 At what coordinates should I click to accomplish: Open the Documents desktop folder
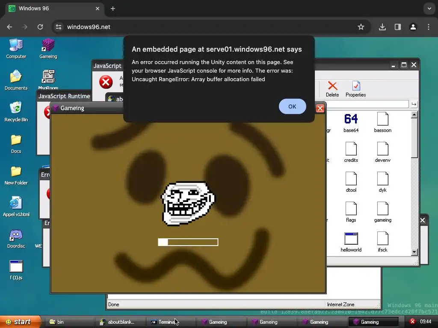coord(16,80)
